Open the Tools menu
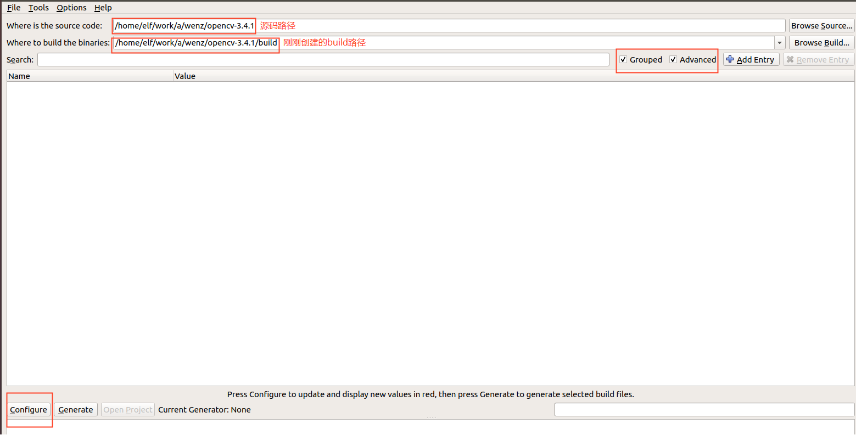856x435 pixels. click(x=38, y=8)
